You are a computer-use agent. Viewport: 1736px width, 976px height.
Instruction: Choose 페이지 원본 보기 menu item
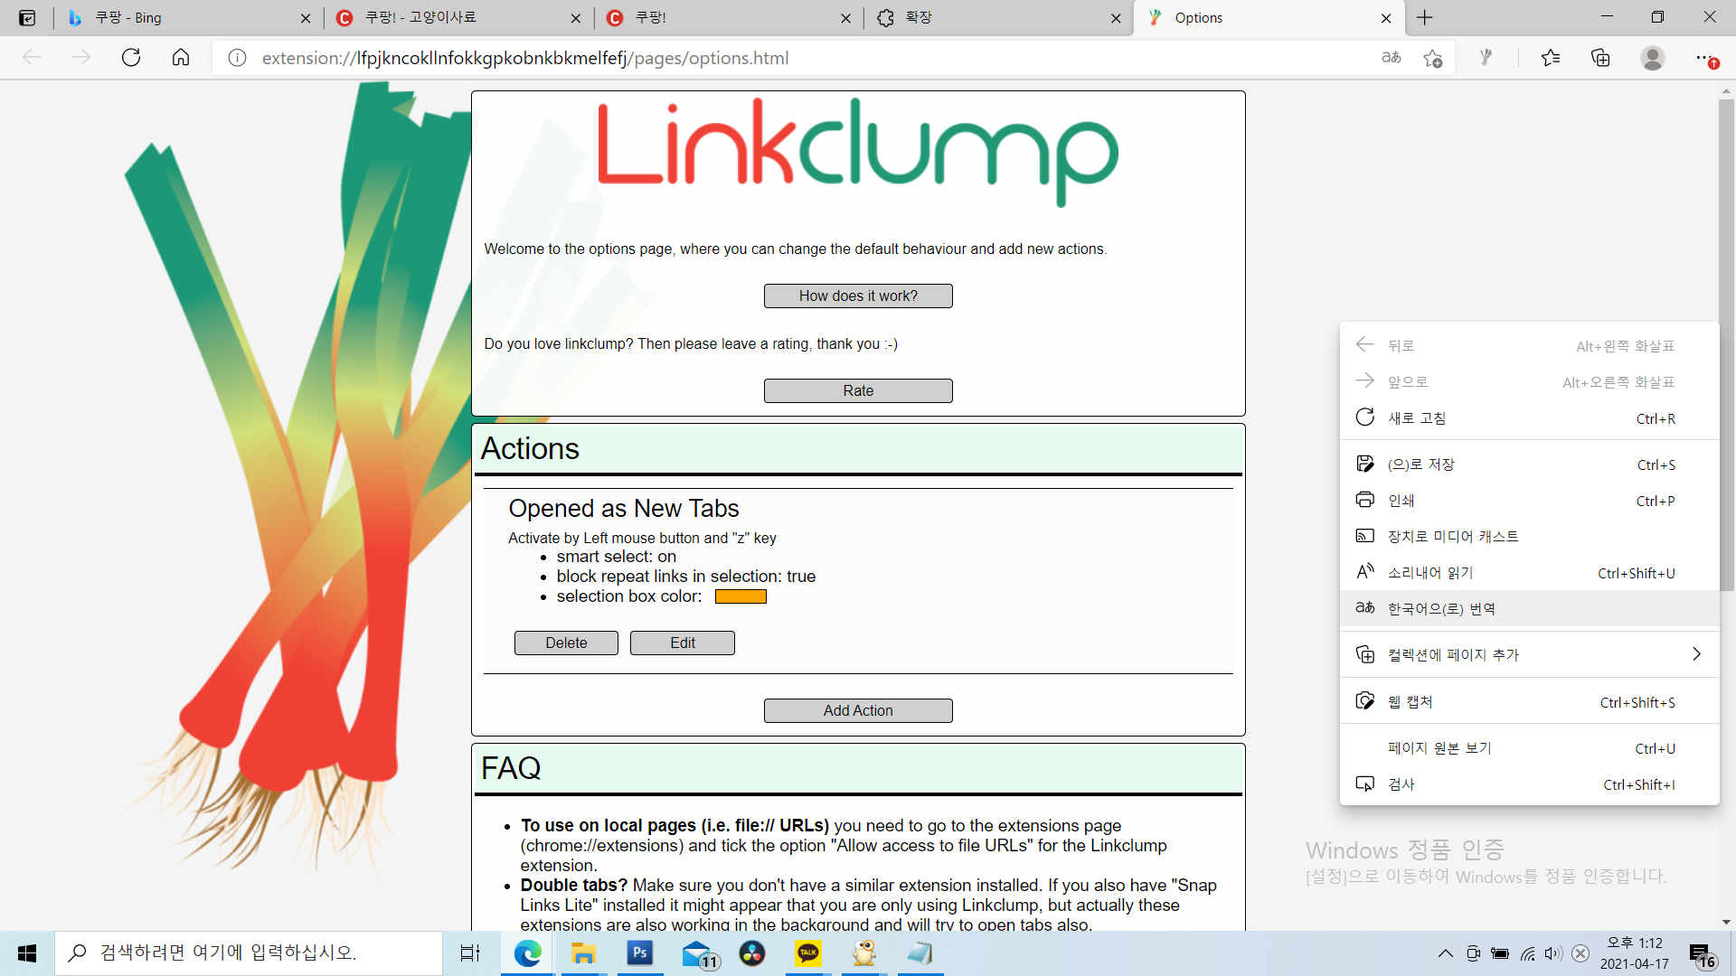tap(1530, 748)
